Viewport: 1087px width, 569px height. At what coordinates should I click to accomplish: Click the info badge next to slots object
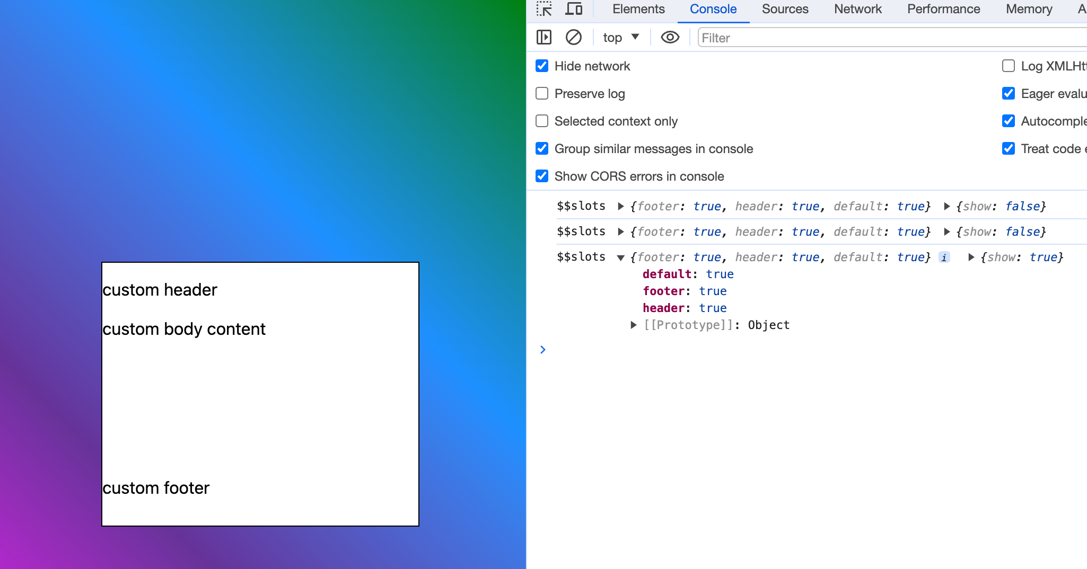(944, 257)
